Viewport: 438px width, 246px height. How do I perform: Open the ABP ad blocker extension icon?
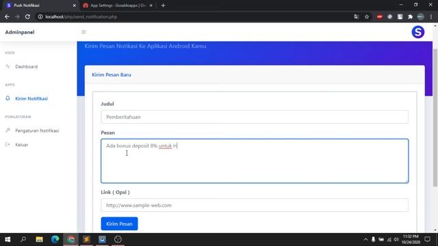coord(379,16)
